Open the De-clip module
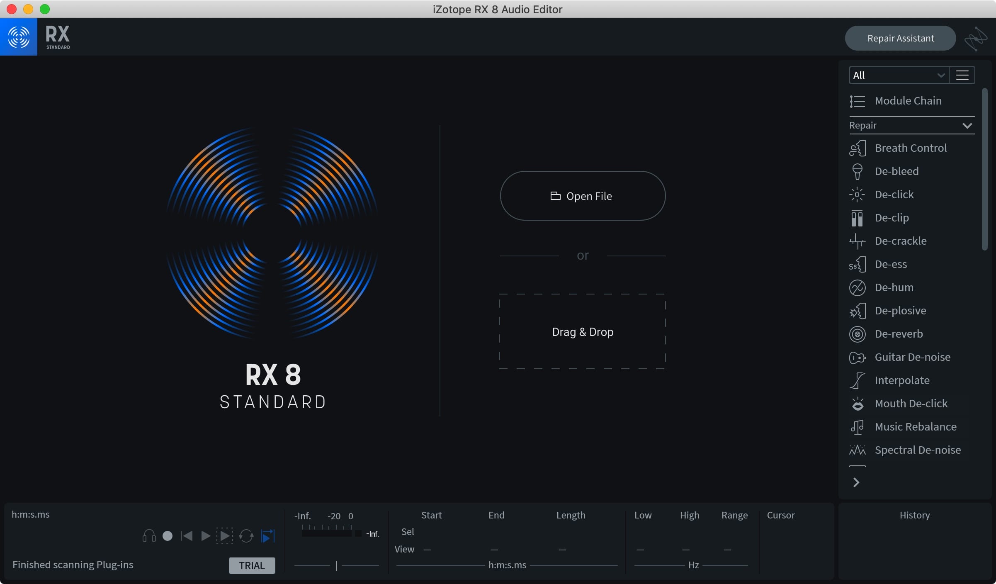 (892, 218)
